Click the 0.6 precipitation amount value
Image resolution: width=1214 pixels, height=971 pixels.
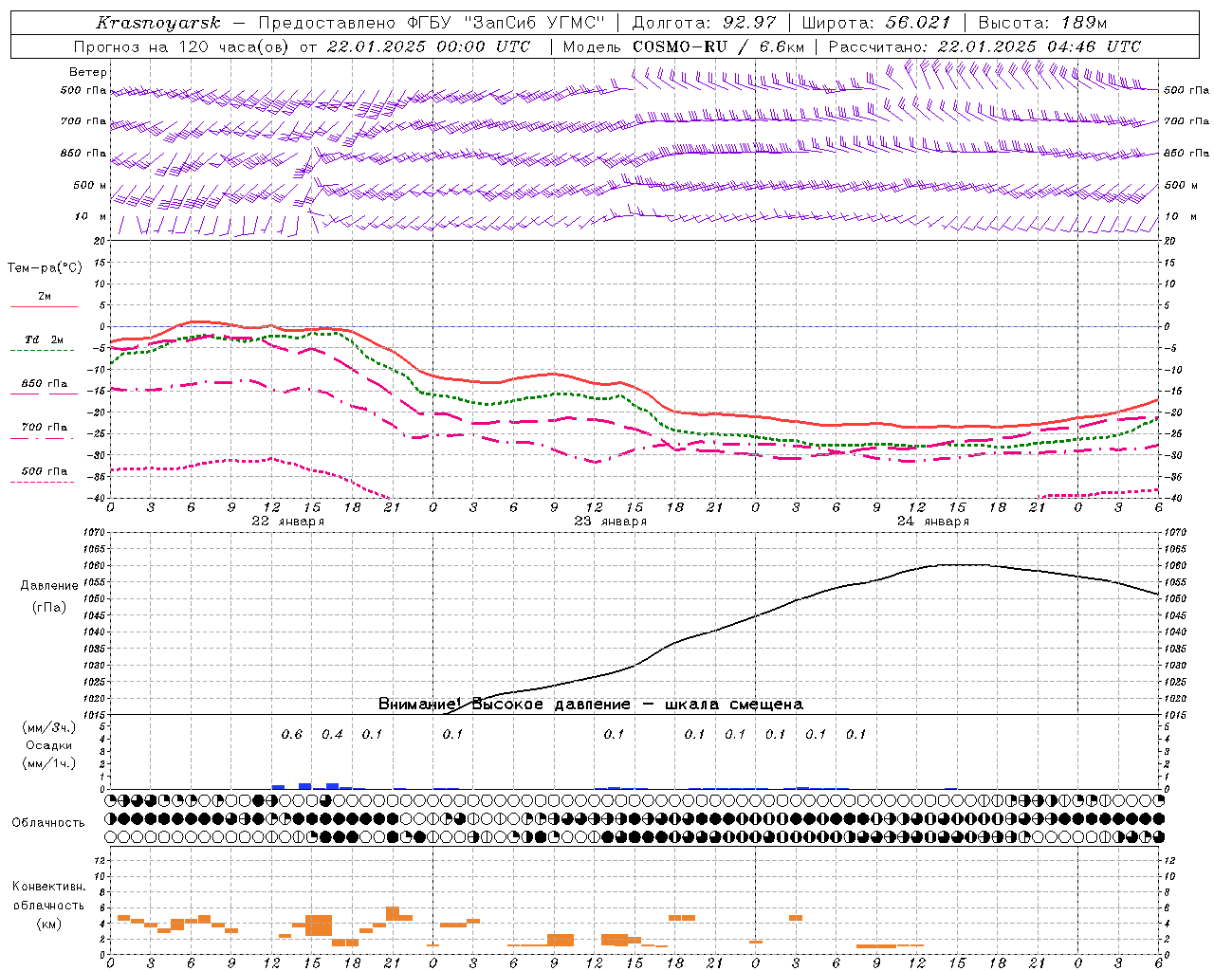pos(292,735)
